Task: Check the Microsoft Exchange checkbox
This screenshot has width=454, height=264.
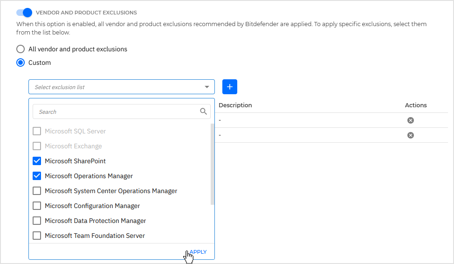Action: tap(37, 146)
